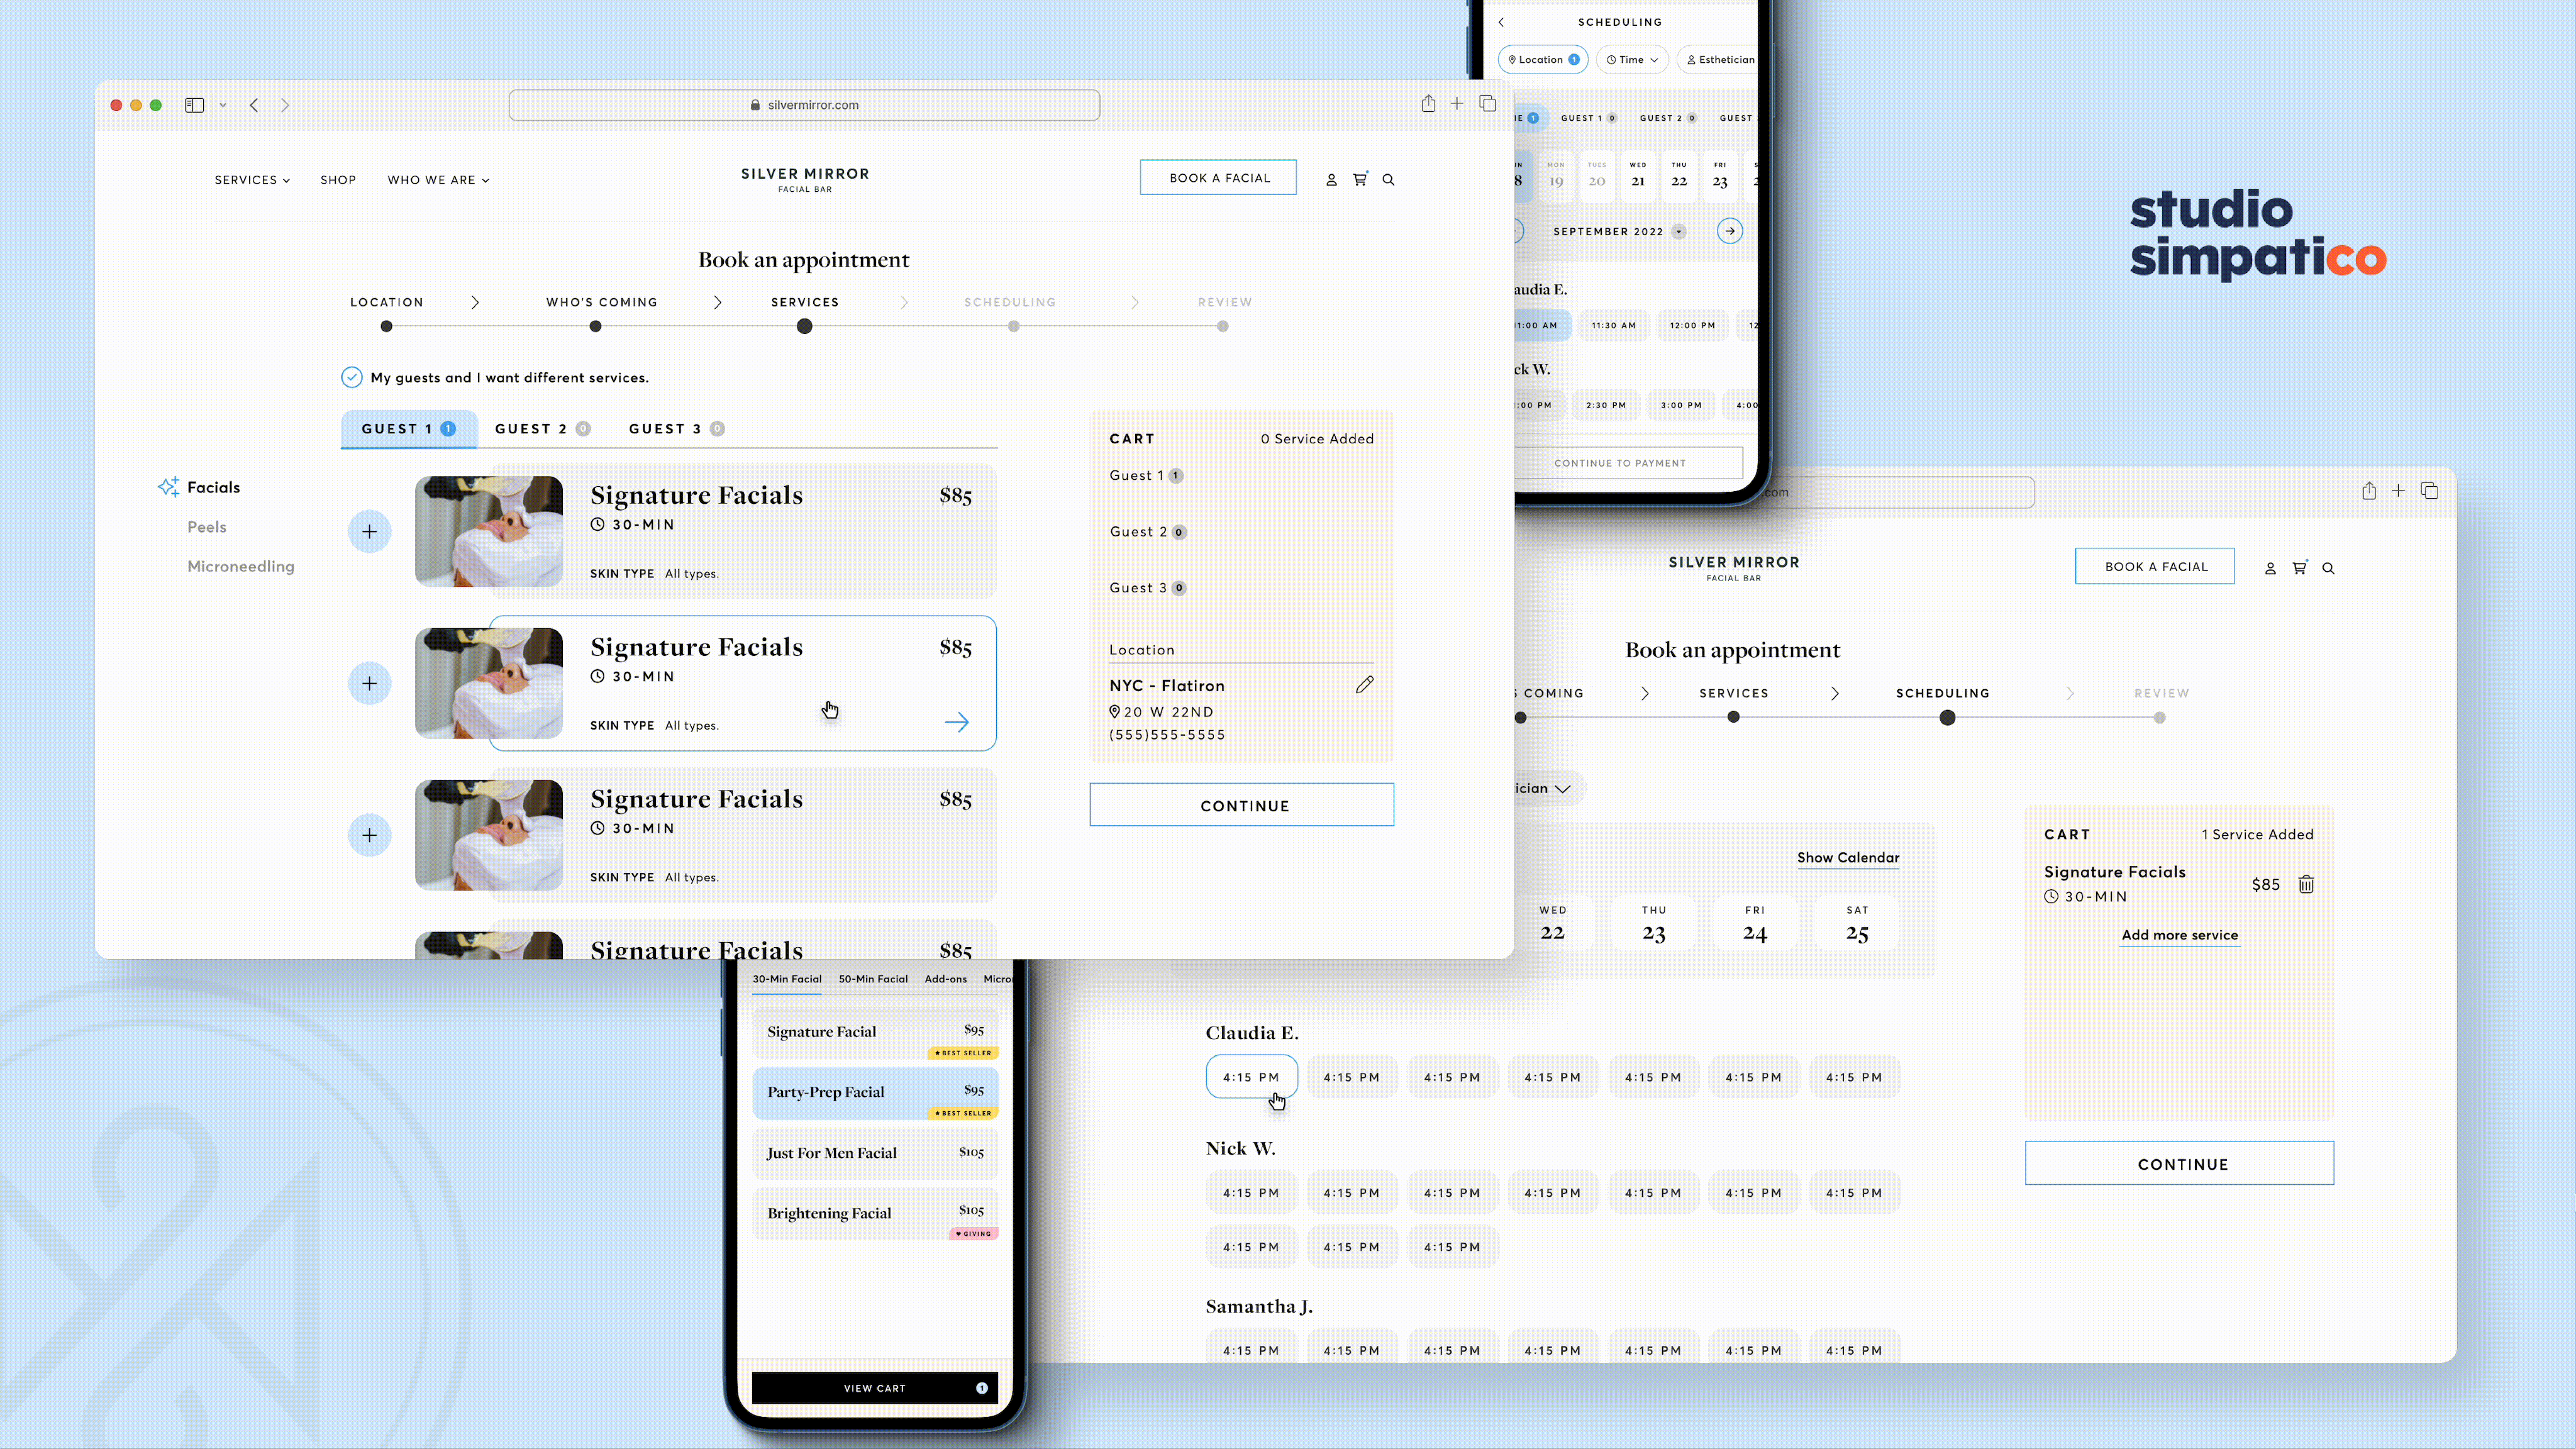Add the third Signature Facials with plus button
The width and height of the screenshot is (2576, 1449).
(x=369, y=835)
